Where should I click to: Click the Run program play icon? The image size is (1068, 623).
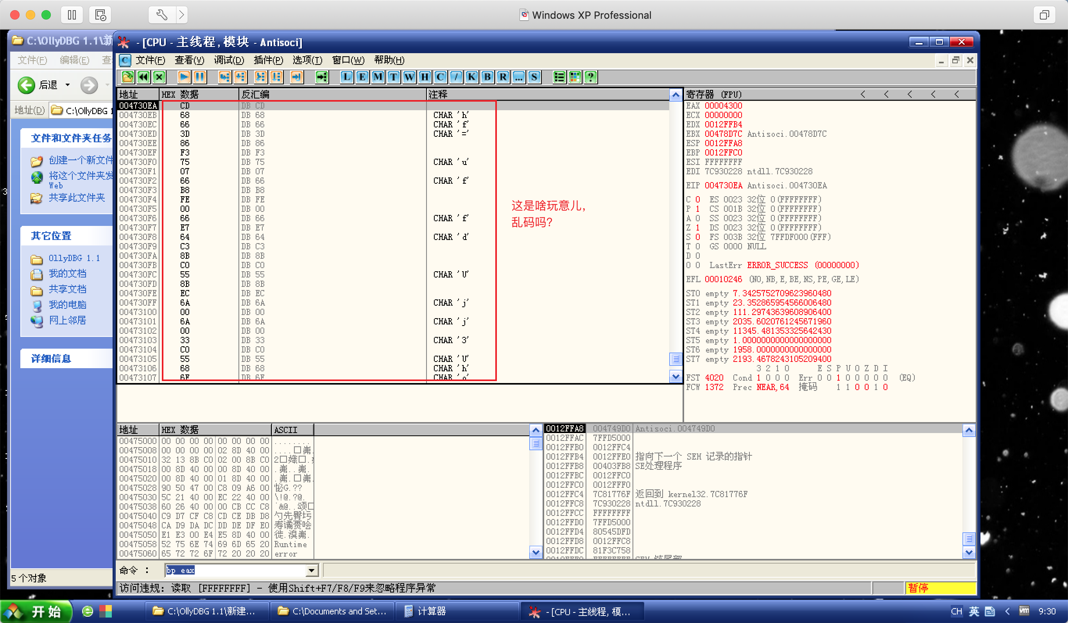[x=184, y=77]
